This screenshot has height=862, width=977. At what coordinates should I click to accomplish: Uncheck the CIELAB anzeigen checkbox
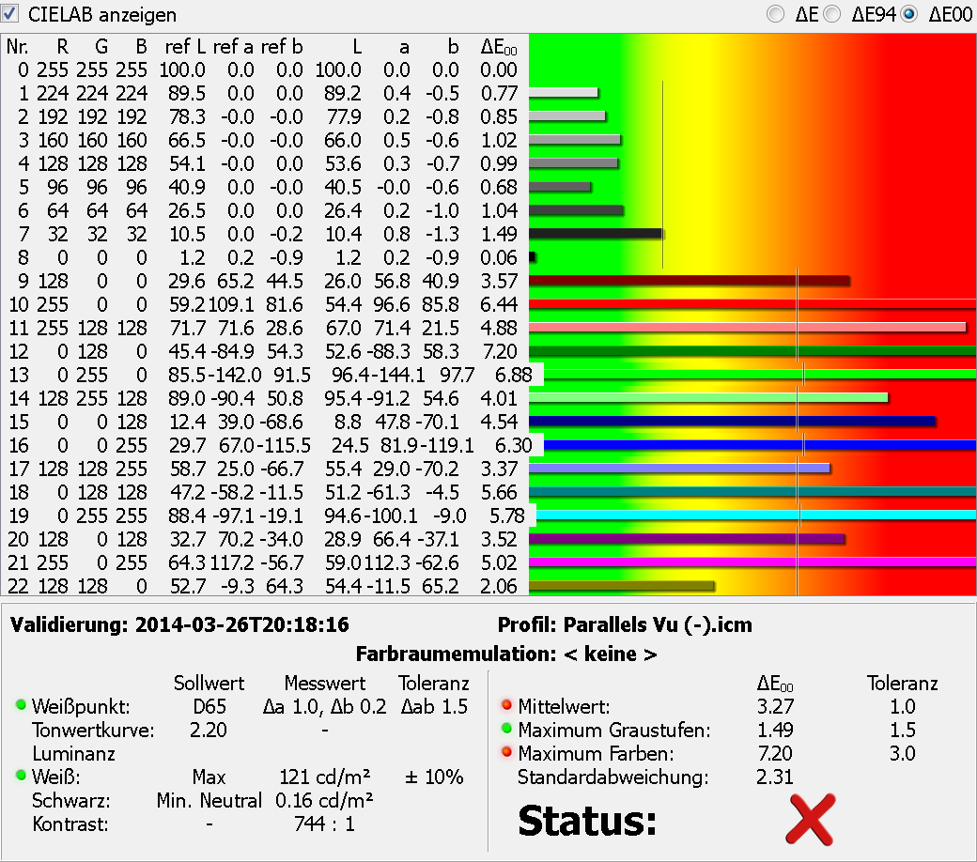(x=12, y=14)
